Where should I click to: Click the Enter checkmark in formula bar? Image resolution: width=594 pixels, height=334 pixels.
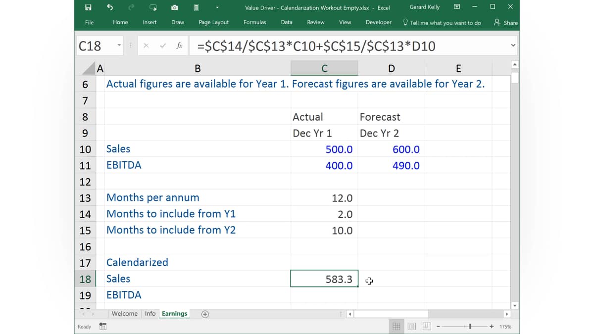pos(163,46)
